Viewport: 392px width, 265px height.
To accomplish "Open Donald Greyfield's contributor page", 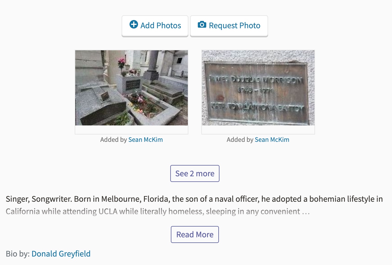I will tap(61, 254).
